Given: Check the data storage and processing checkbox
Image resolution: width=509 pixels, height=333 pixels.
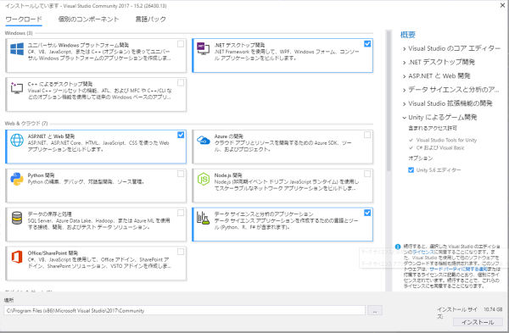Looking at the screenshot, I should [x=181, y=213].
